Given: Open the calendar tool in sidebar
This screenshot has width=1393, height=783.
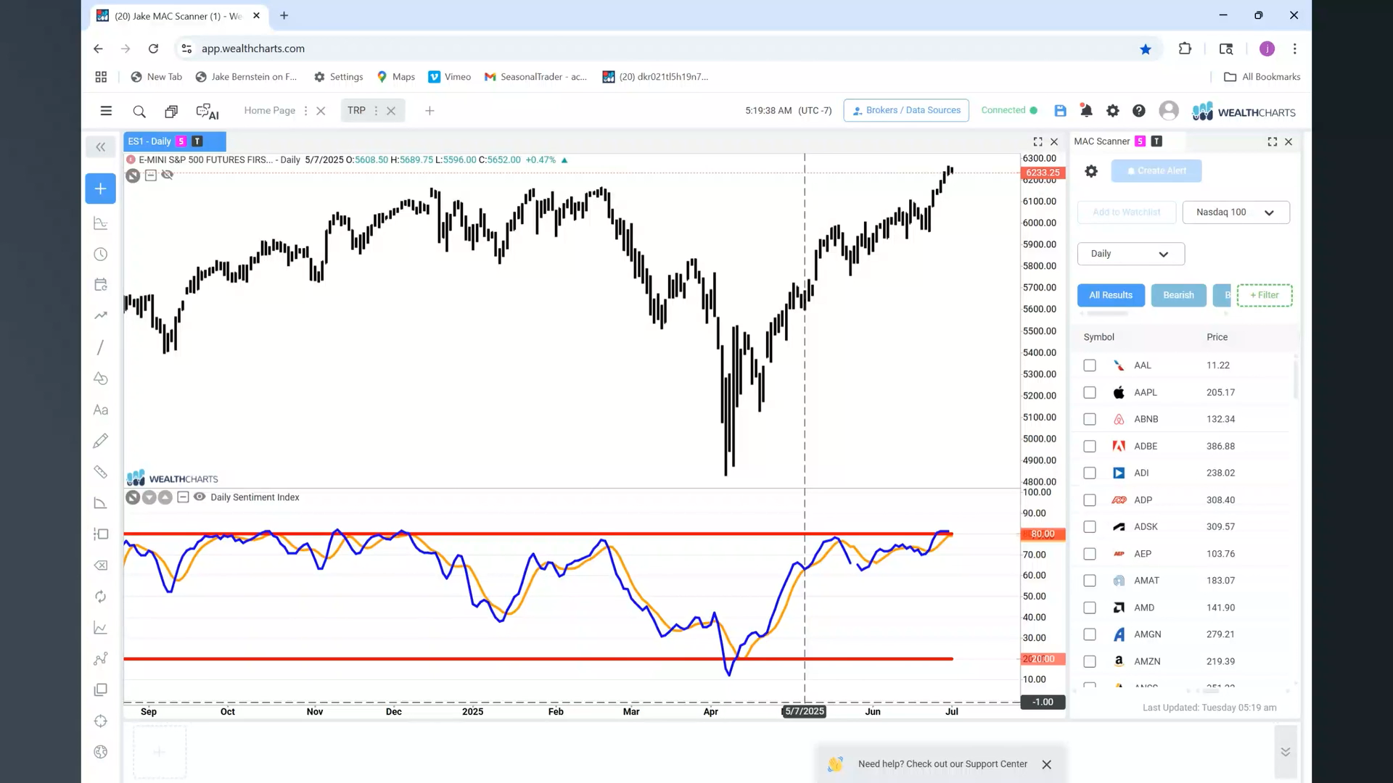Looking at the screenshot, I should (x=101, y=285).
